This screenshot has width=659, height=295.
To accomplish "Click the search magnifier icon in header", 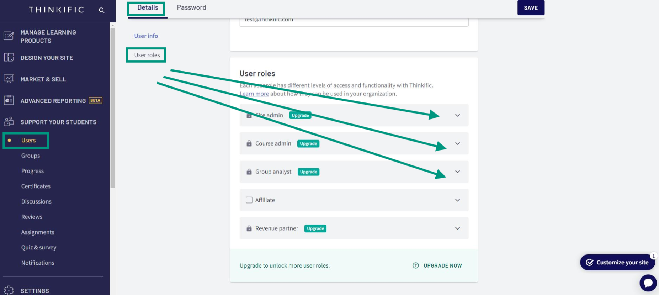I will (101, 10).
